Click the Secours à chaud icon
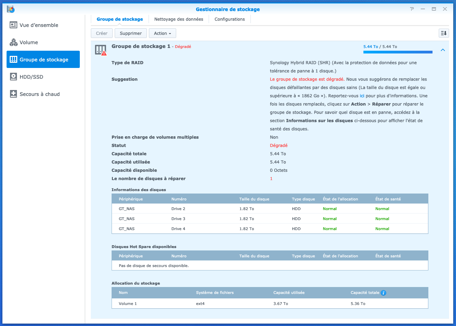 pyautogui.click(x=13, y=94)
